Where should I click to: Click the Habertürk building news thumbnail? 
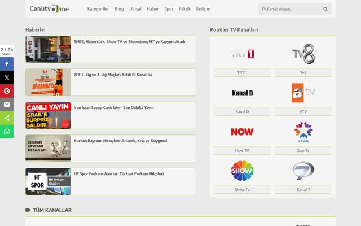pyautogui.click(x=48, y=49)
